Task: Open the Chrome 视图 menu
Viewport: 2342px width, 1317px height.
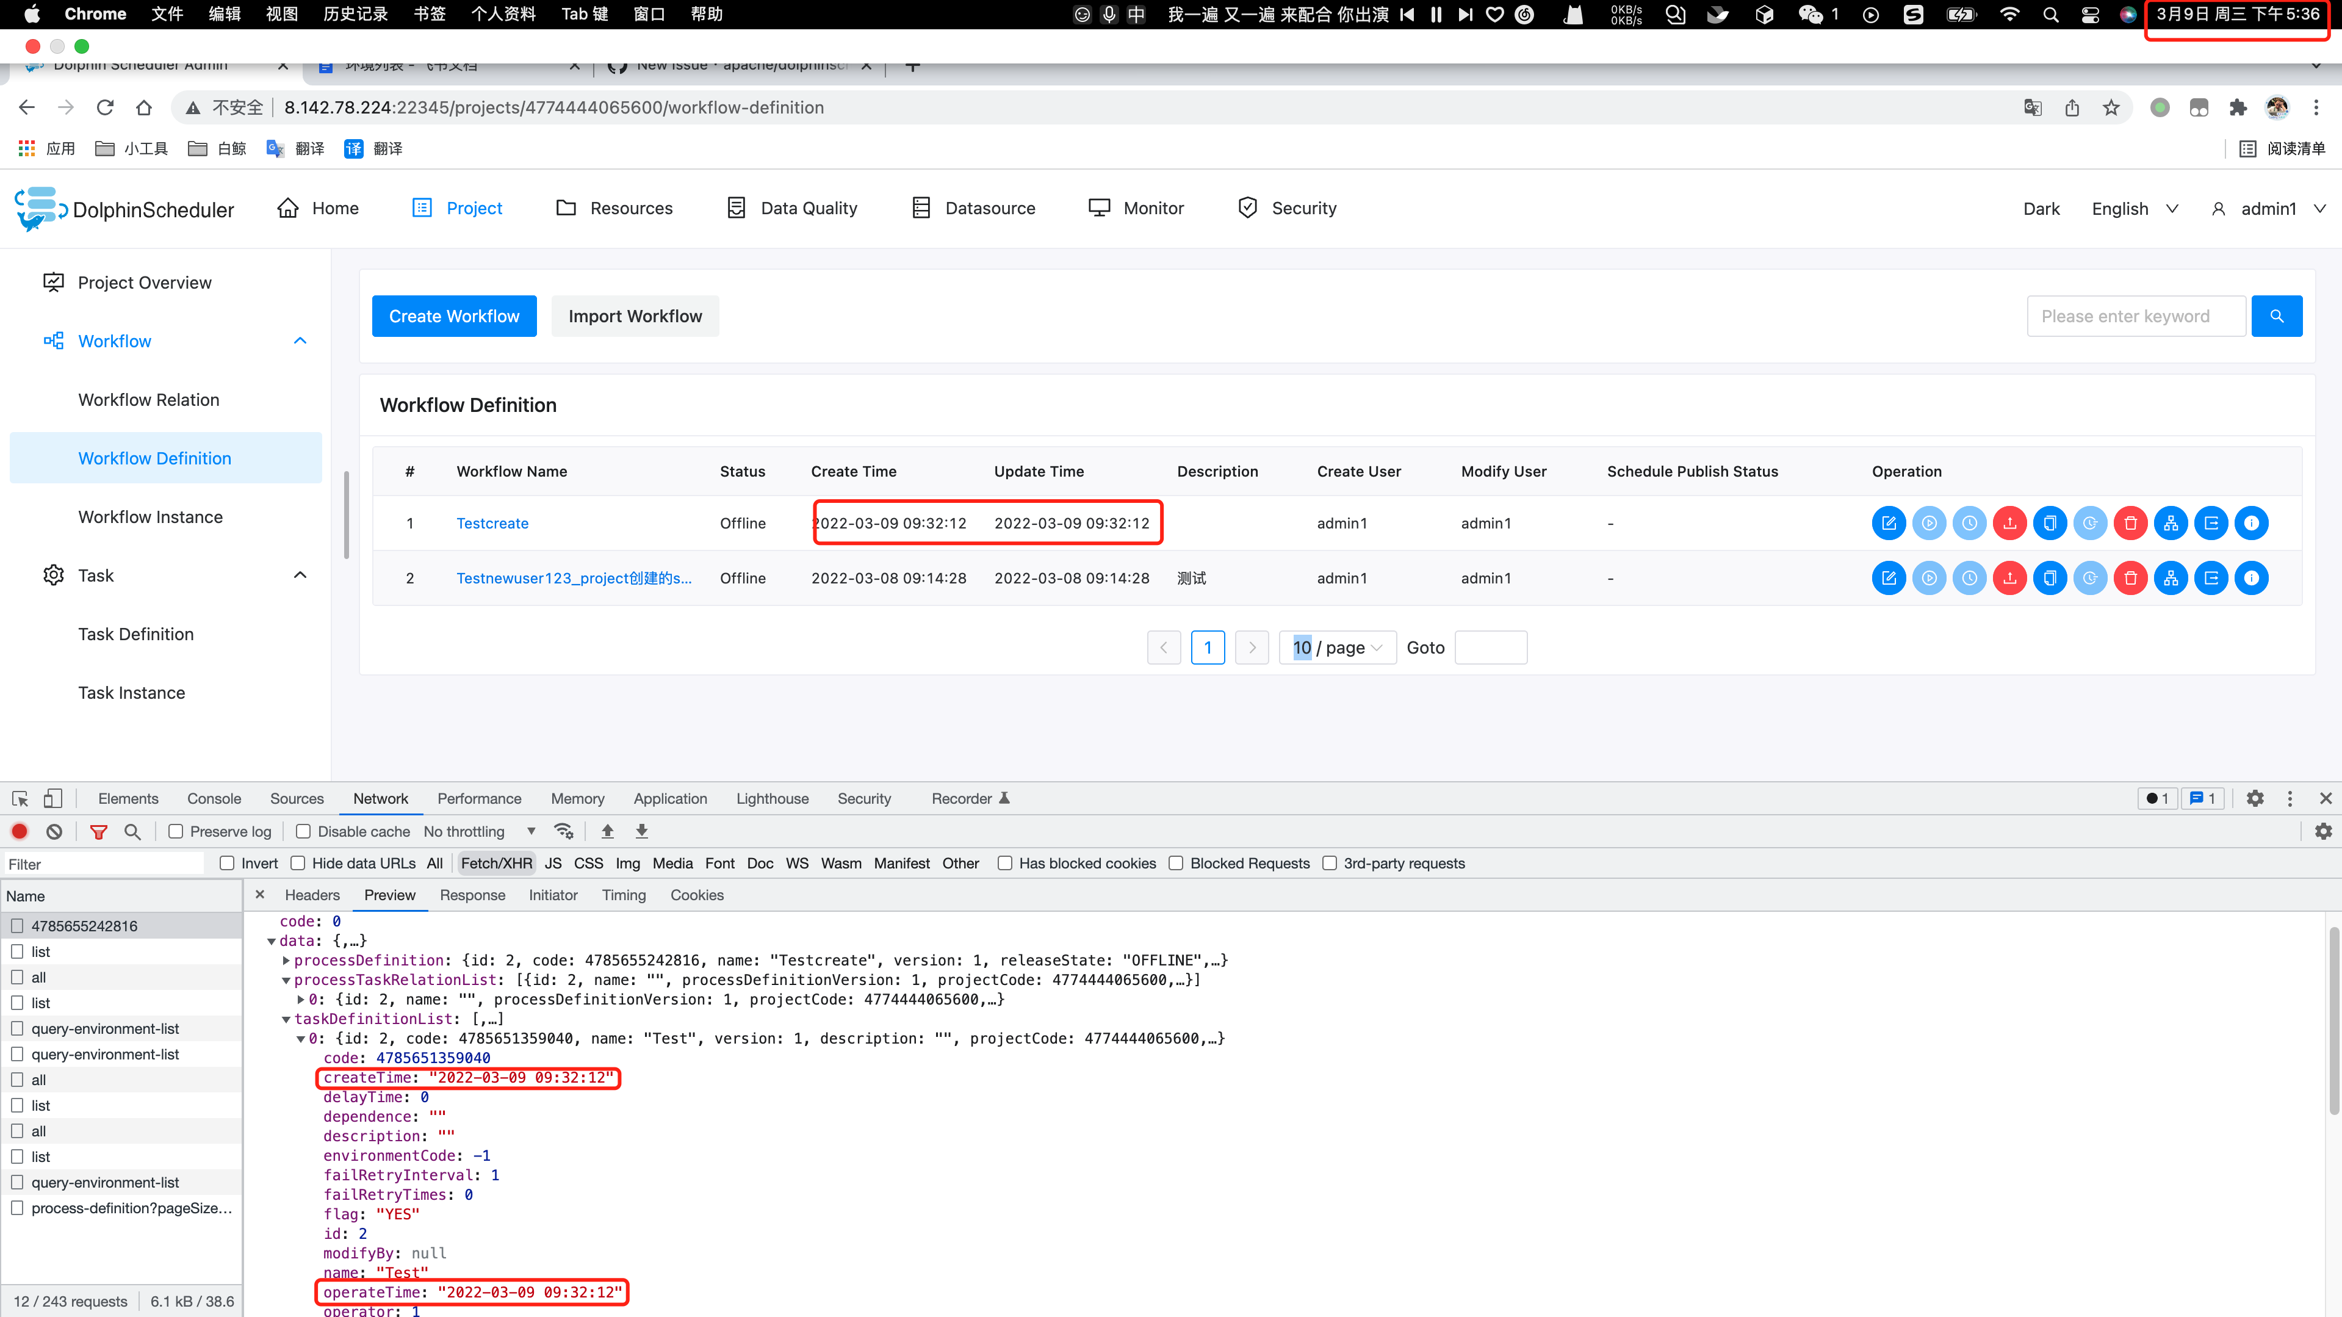Action: [282, 13]
